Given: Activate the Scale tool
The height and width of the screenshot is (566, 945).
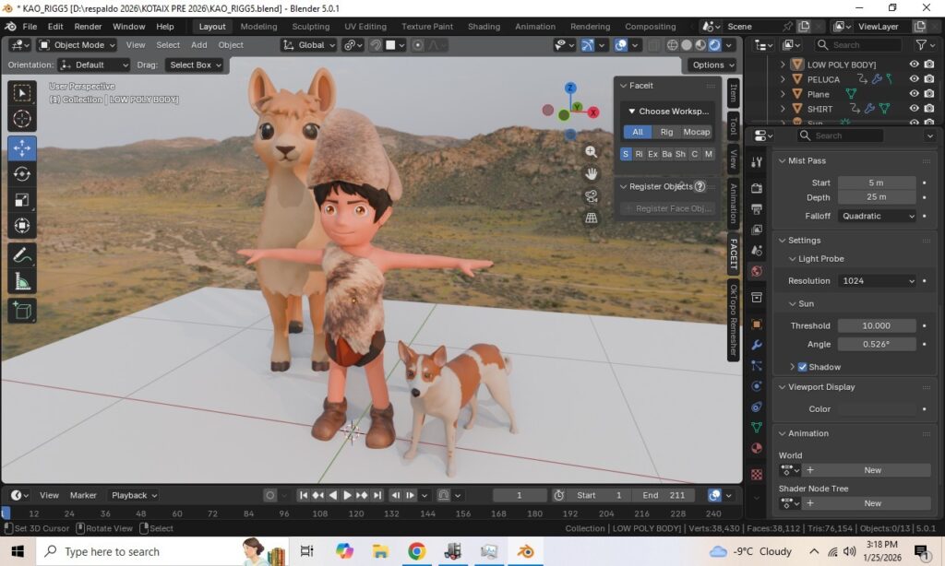Looking at the screenshot, I should click(x=22, y=200).
